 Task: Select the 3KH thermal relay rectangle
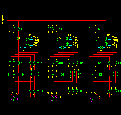93,74
